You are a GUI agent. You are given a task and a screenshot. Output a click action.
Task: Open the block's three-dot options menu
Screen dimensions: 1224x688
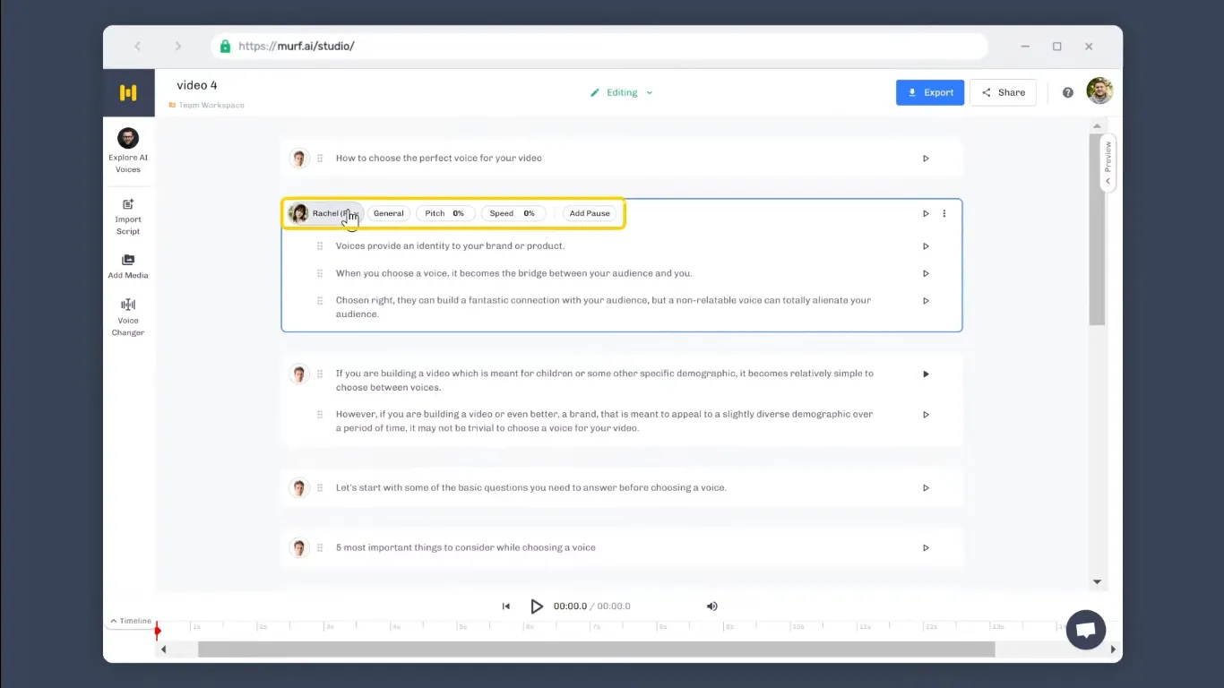tap(944, 213)
